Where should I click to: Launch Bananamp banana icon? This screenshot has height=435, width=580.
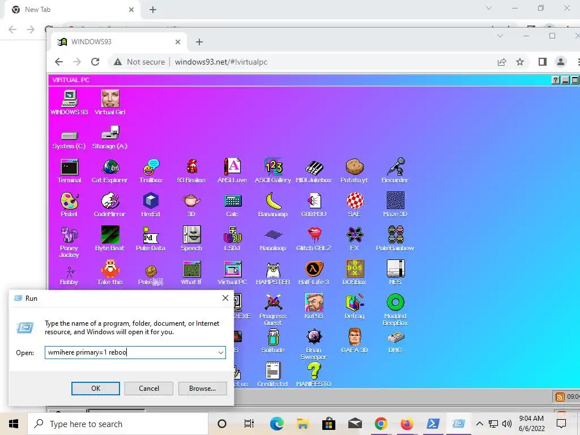click(273, 205)
